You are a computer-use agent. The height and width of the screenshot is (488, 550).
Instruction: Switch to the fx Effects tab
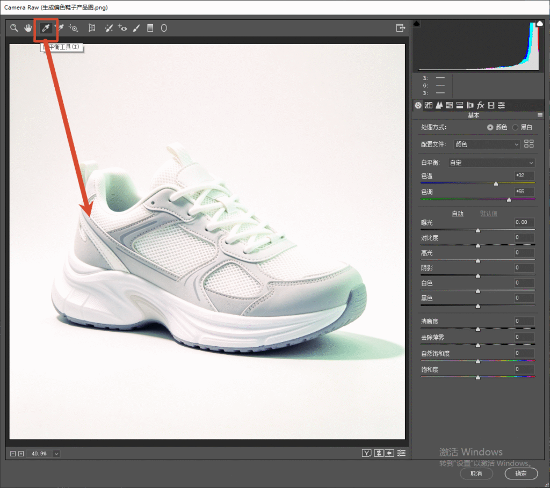click(x=481, y=105)
